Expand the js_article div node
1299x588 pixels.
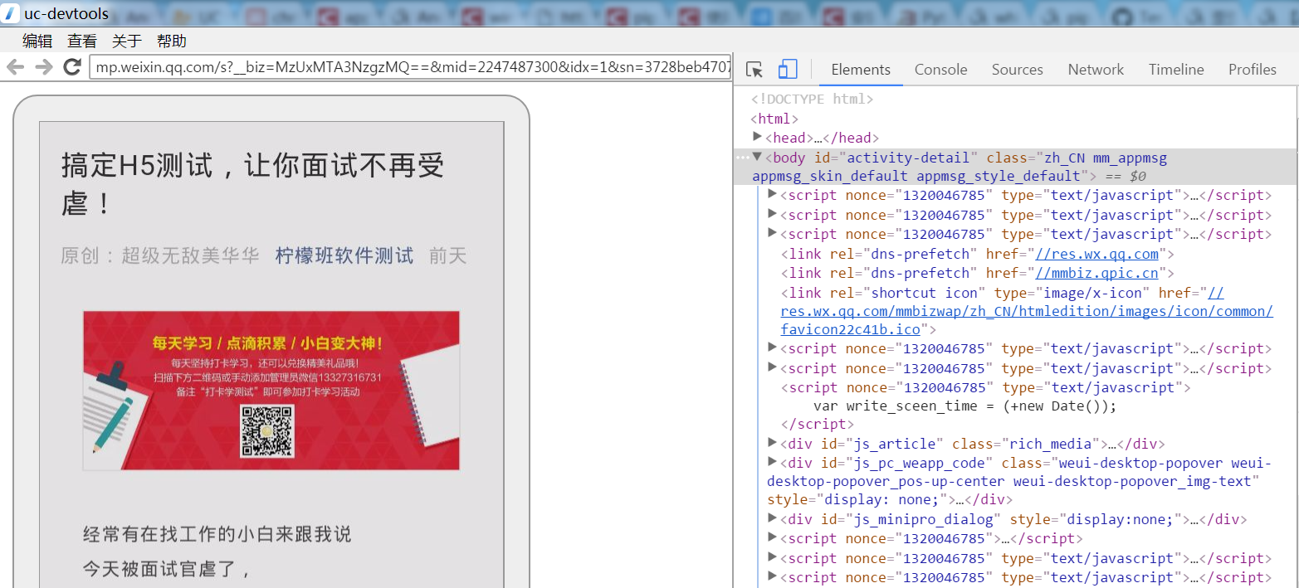[x=773, y=443]
